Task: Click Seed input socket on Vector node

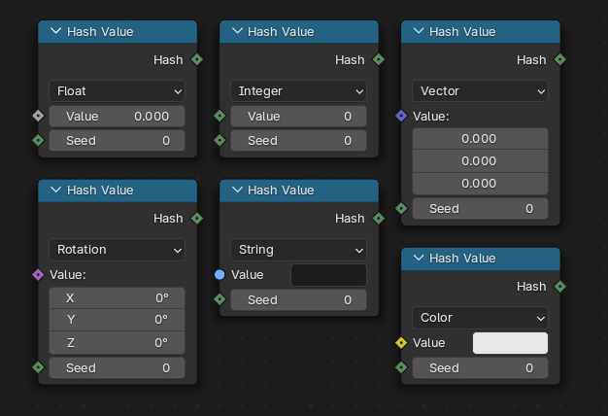Action: [401, 208]
